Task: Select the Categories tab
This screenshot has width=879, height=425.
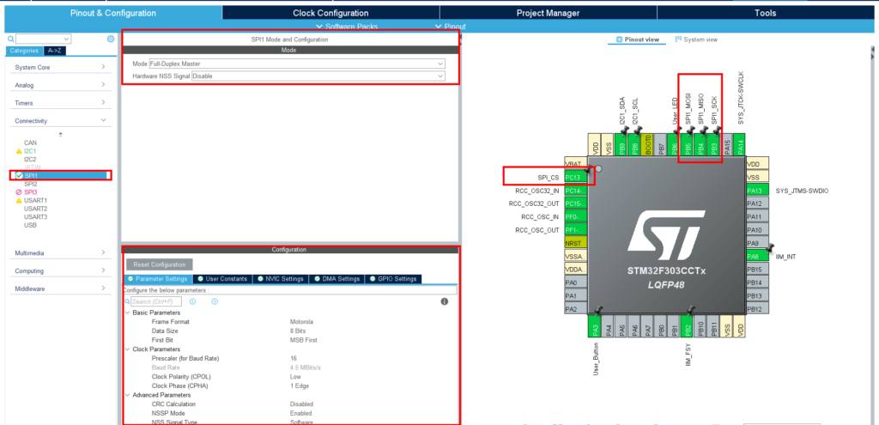Action: [24, 51]
